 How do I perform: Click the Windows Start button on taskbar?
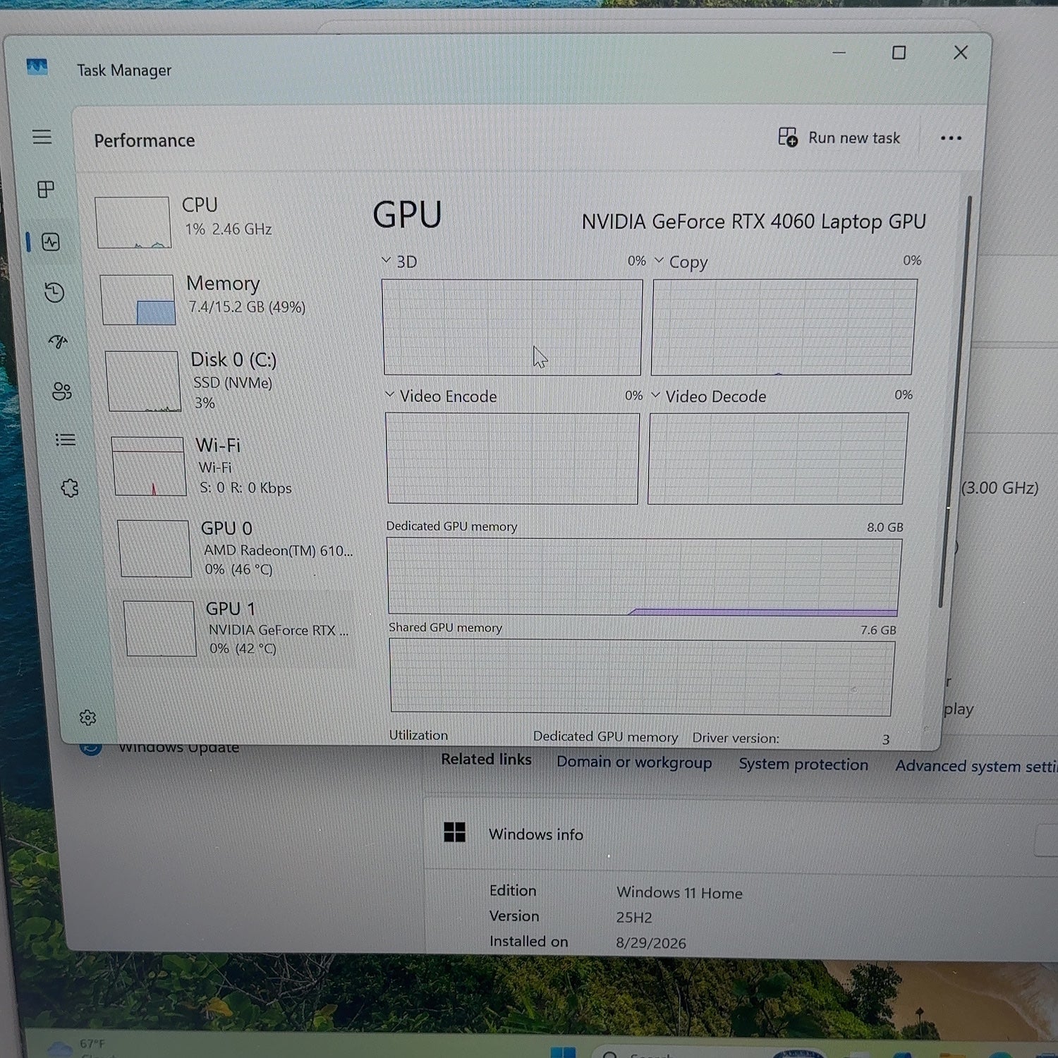(x=563, y=1052)
